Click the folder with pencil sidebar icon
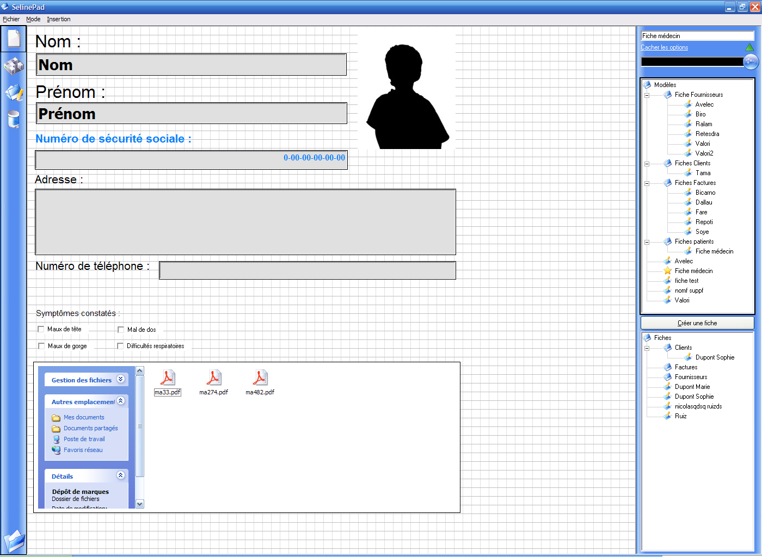 point(14,92)
